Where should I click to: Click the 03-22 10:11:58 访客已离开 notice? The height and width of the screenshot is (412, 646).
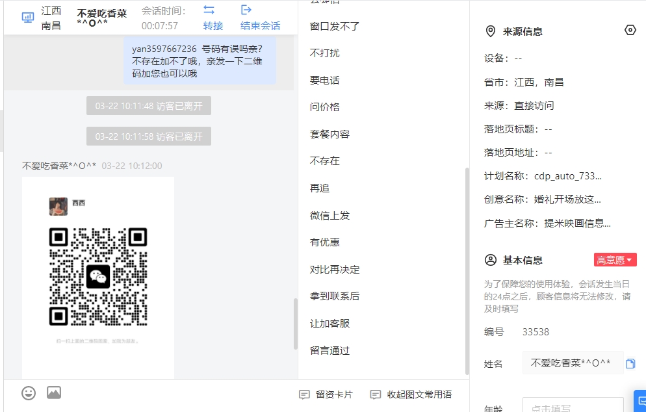[x=149, y=136]
